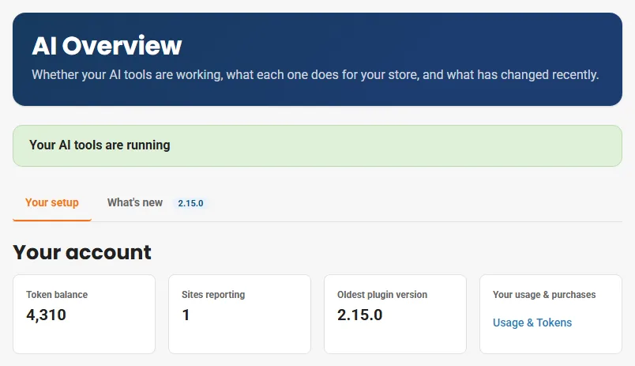Open the Usage & Tokens link
635x366 pixels.
[532, 323]
